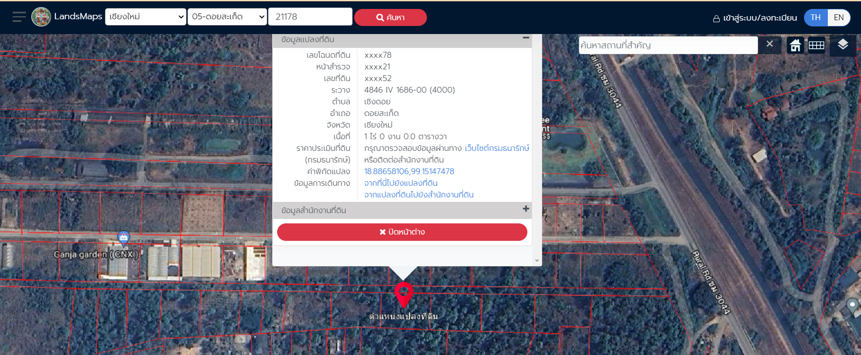This screenshot has width=861, height=355.
Task: Open the เว็บไซต์กรมธนารักษ์ link
Action: point(497,148)
